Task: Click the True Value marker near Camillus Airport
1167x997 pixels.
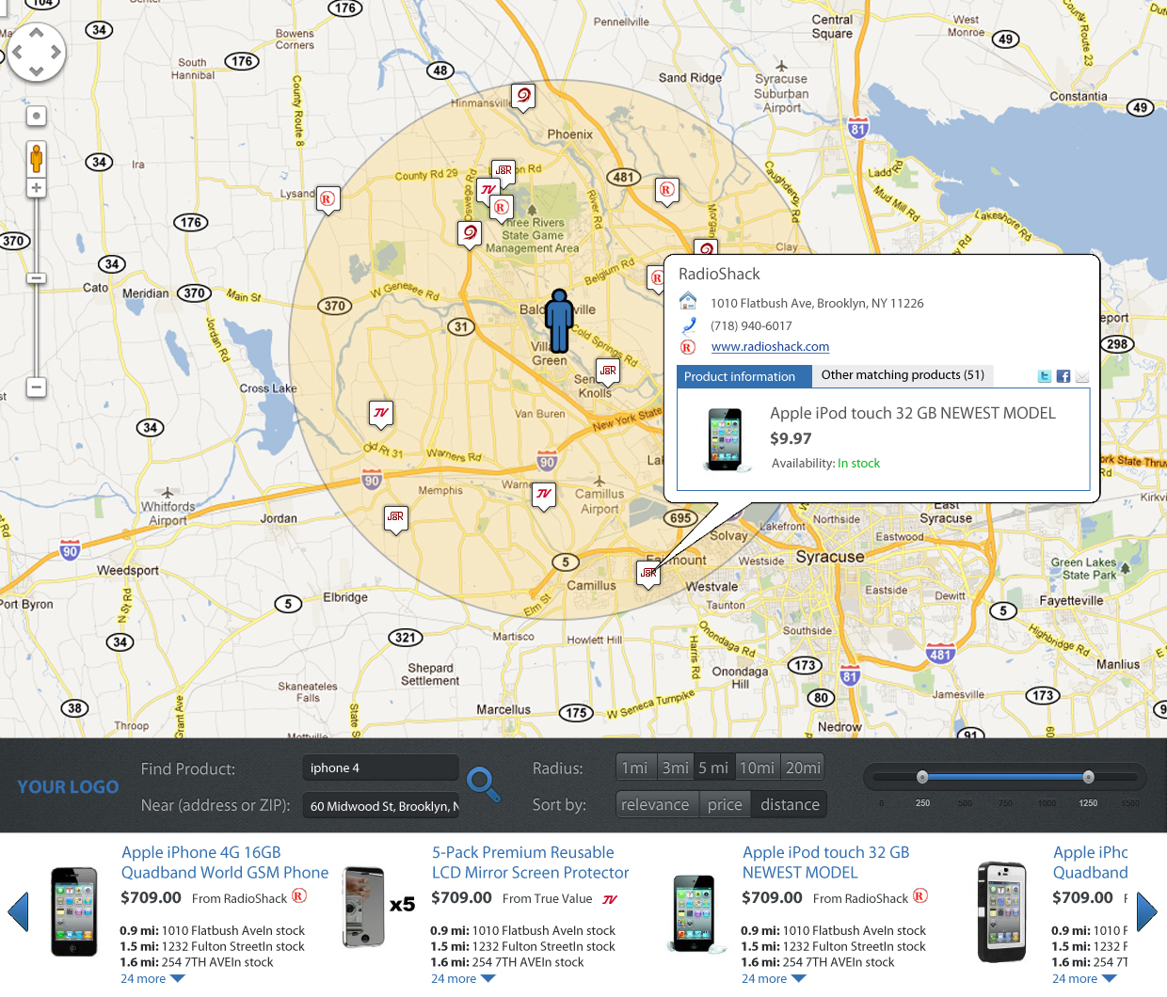Action: tap(543, 494)
